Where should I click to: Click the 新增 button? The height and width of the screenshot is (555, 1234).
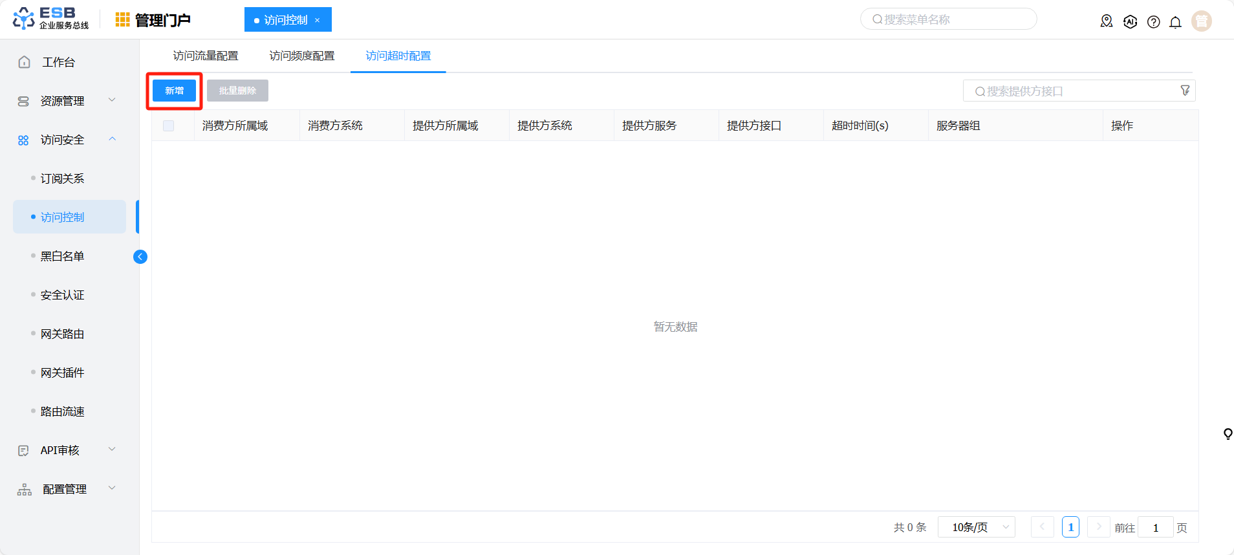174,91
